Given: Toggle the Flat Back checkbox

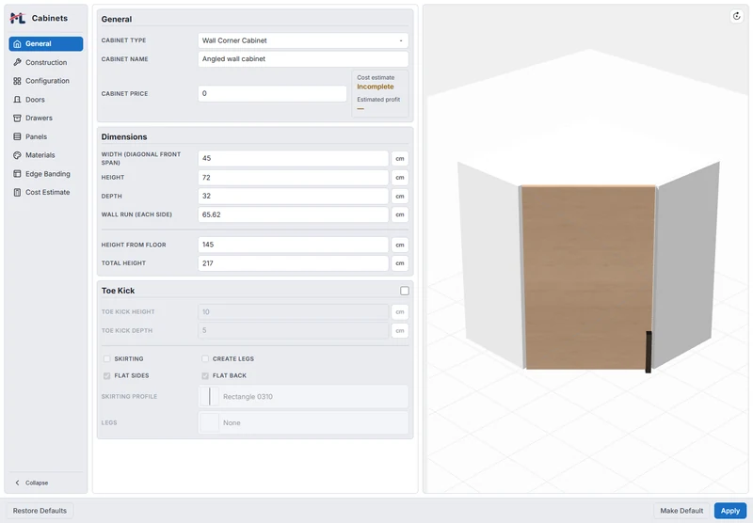Looking at the screenshot, I should pyautogui.click(x=205, y=375).
